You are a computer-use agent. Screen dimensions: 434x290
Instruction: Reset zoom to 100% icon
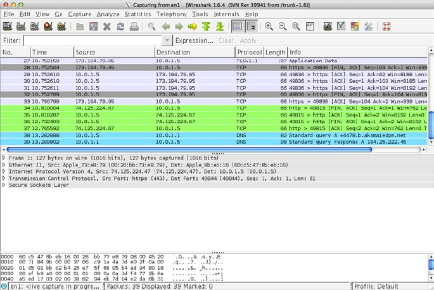pyautogui.click(x=296, y=27)
